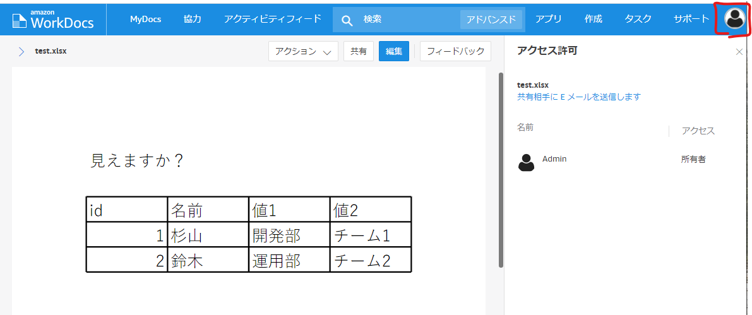Click the 値1 header cell
Screen dimensions: 752x315
coord(289,210)
